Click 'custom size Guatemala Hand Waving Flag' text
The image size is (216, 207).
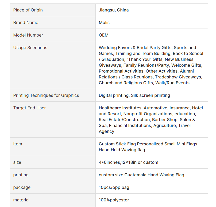tap(141, 175)
